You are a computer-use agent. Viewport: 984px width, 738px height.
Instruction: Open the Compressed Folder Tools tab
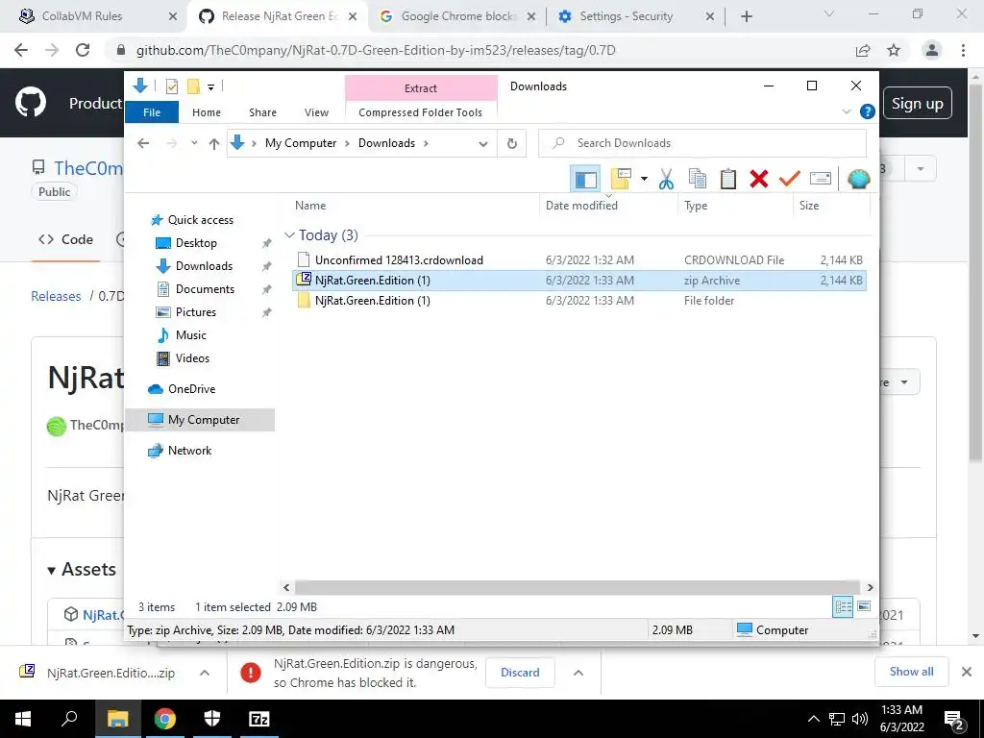421,112
